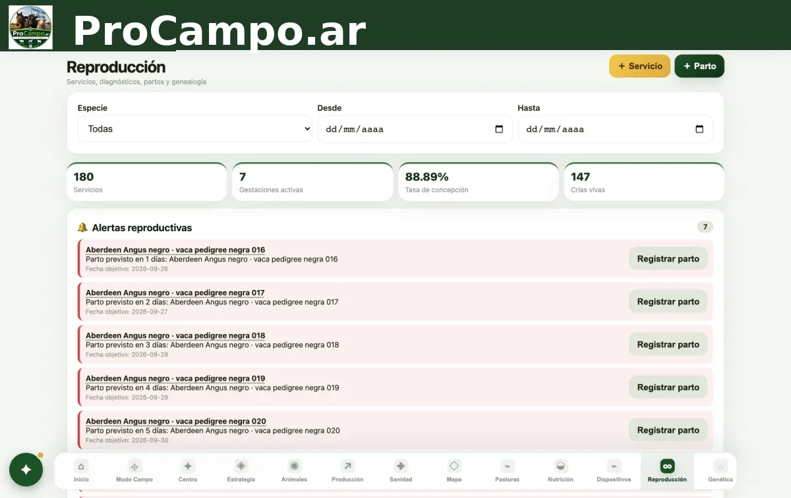Image resolution: width=791 pixels, height=498 pixels.
Task: Click the Hasta date input field
Action: (615, 129)
